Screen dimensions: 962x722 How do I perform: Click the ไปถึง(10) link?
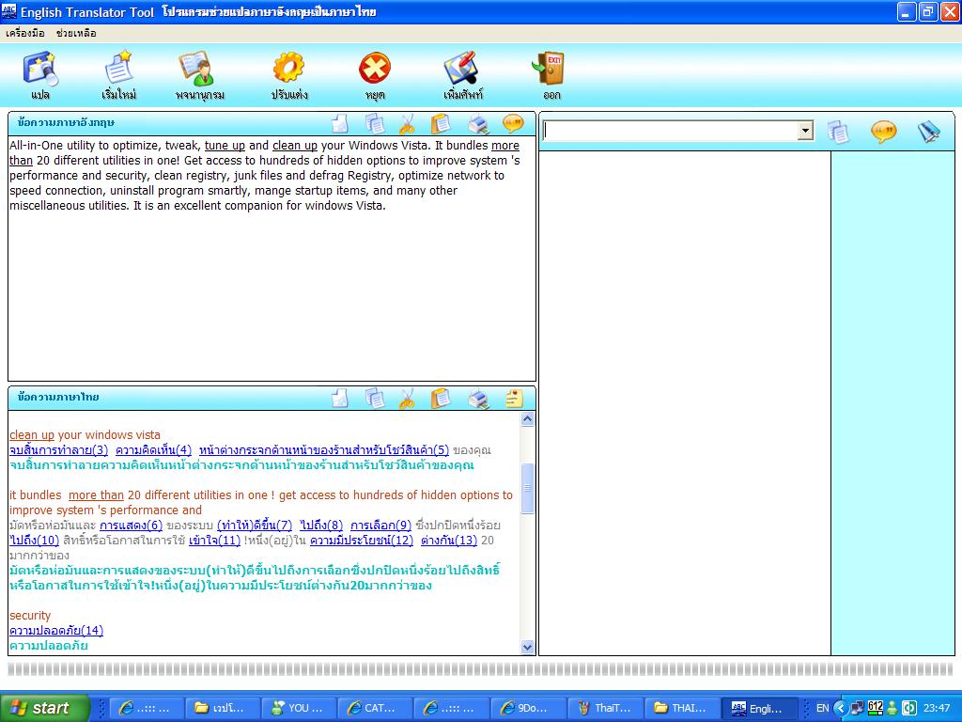point(35,541)
